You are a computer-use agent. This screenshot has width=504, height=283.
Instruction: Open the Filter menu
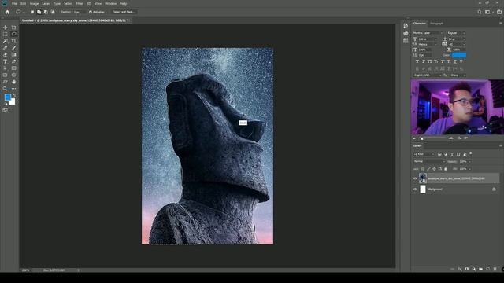(80, 3)
